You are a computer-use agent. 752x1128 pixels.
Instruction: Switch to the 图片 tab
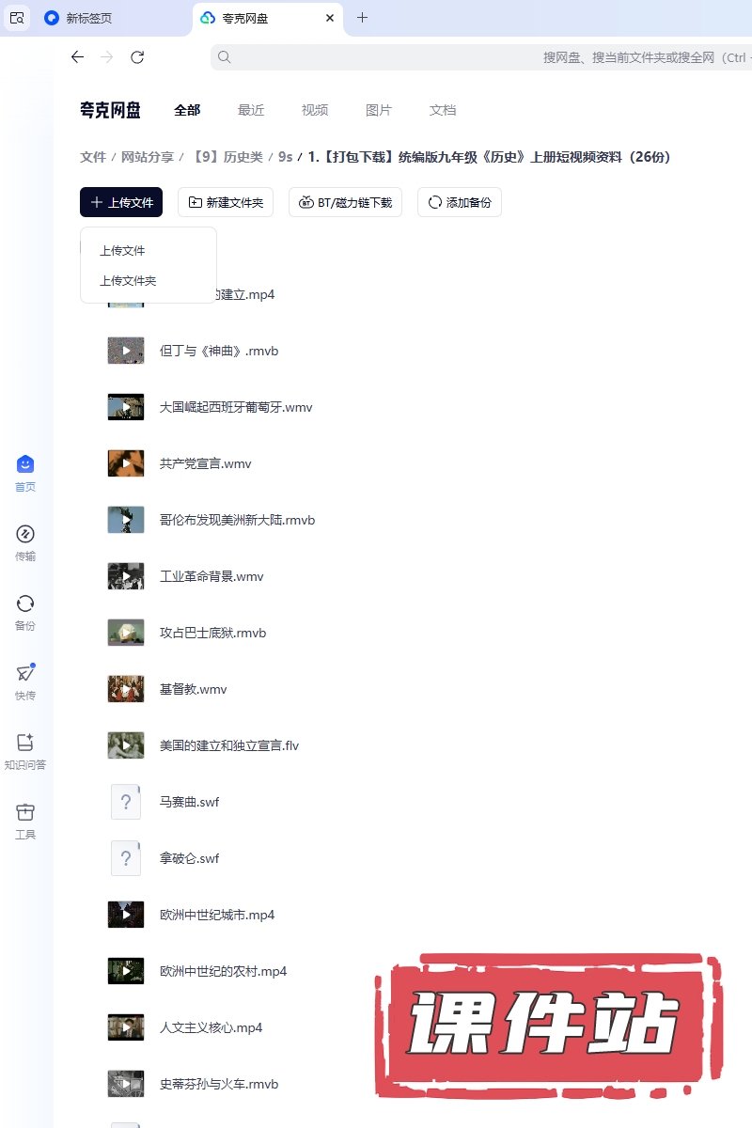(x=379, y=110)
